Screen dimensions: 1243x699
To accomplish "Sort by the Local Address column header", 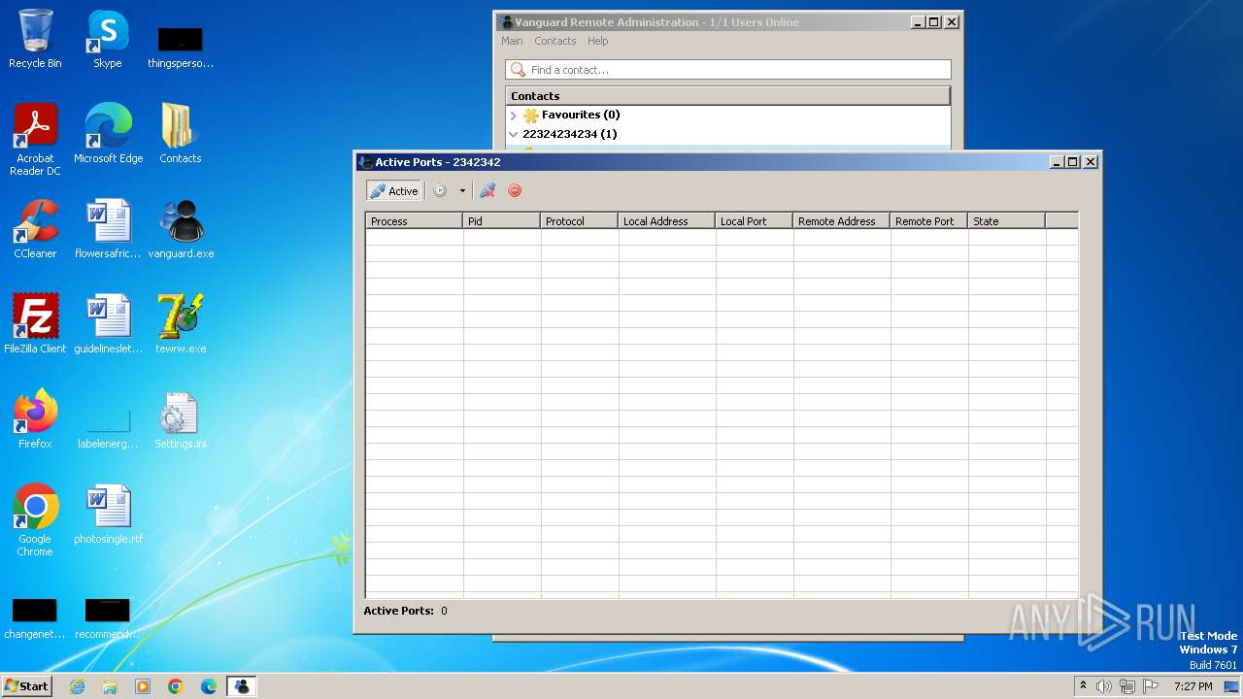I will point(666,221).
